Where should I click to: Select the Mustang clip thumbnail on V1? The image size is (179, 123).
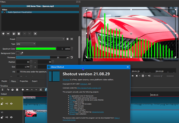[x=31, y=113]
